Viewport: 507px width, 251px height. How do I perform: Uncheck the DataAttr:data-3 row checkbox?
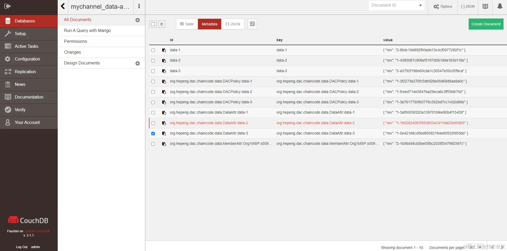click(153, 133)
